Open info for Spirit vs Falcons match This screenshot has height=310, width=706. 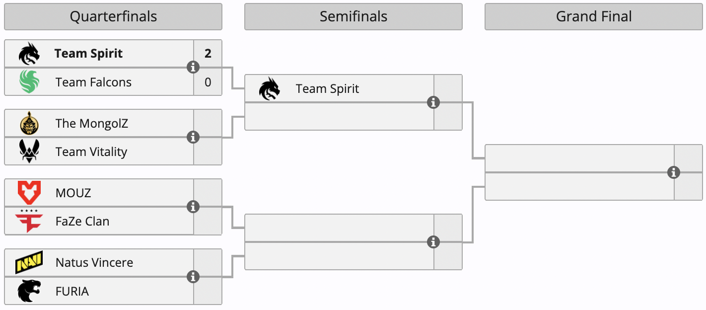pyautogui.click(x=193, y=67)
